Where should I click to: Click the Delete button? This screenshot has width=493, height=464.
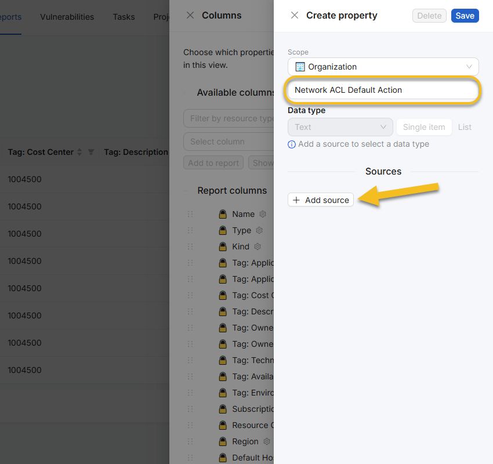pyautogui.click(x=429, y=16)
